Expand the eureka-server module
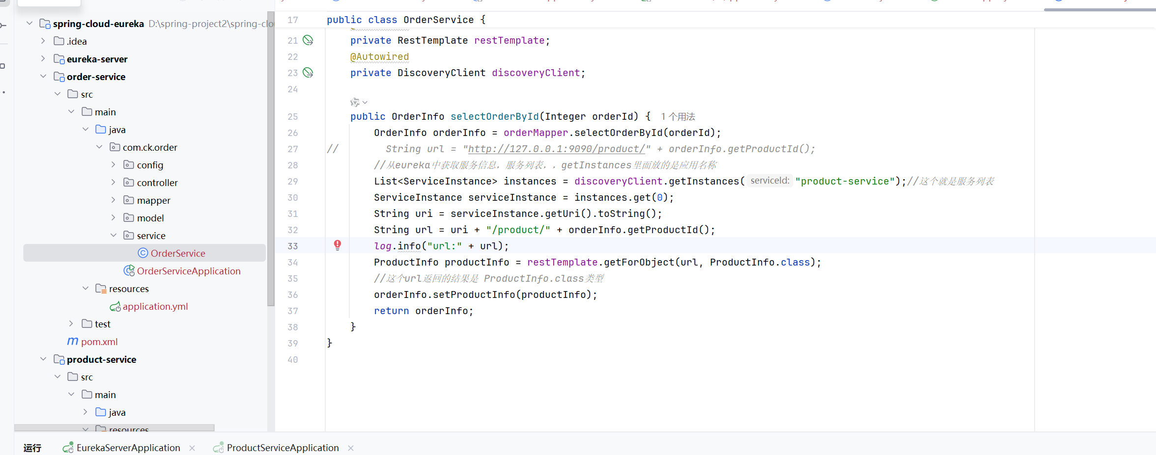 click(x=43, y=58)
